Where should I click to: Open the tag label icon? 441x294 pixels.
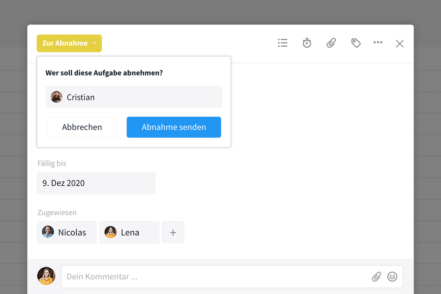coord(356,43)
